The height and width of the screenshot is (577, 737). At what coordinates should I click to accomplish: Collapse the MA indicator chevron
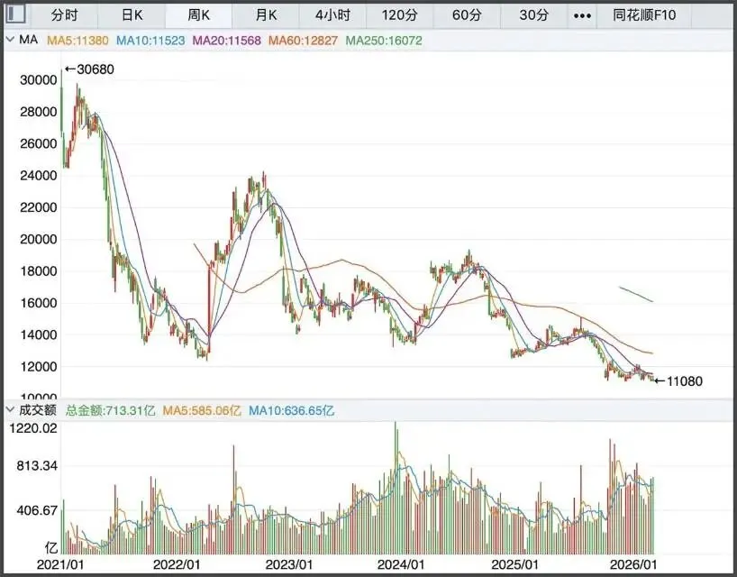(x=10, y=40)
